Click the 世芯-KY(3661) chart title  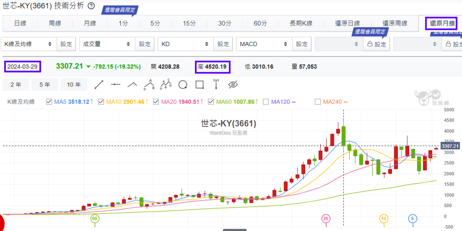(229, 124)
